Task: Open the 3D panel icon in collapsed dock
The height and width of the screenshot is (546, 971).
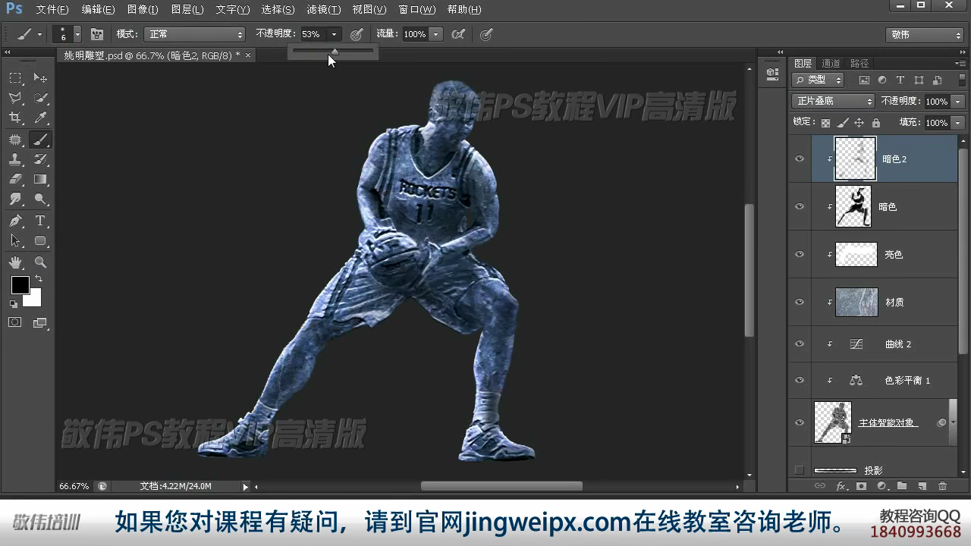Action: [772, 74]
